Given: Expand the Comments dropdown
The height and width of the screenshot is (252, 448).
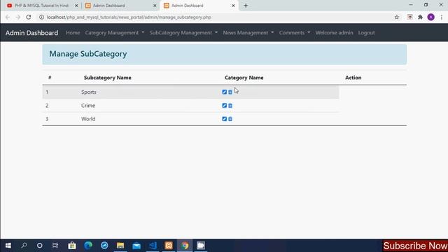Looking at the screenshot, I should 295,33.
